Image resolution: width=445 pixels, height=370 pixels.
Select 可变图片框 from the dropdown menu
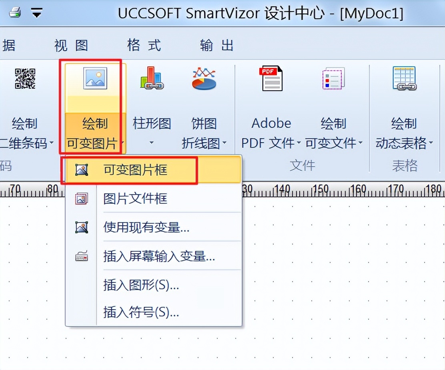coord(153,170)
